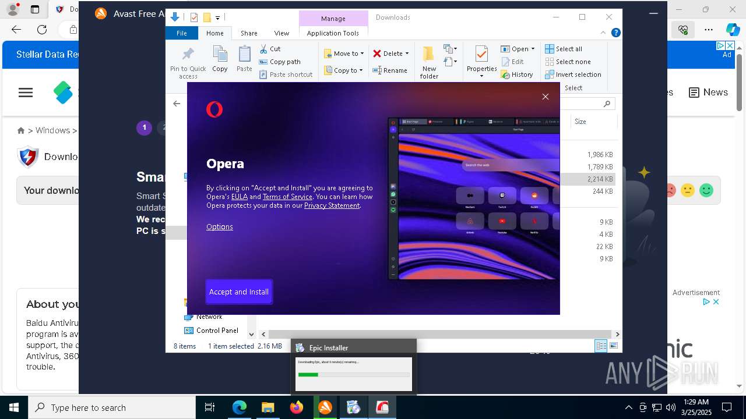Image resolution: width=746 pixels, height=419 pixels.
Task: Click the Explorer Help question icon
Action: (616, 33)
